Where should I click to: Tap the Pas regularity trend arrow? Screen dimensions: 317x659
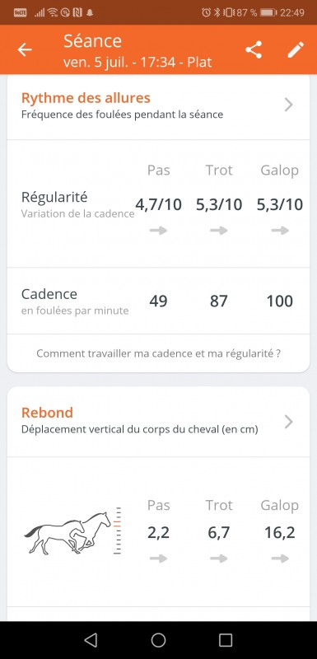tap(158, 231)
